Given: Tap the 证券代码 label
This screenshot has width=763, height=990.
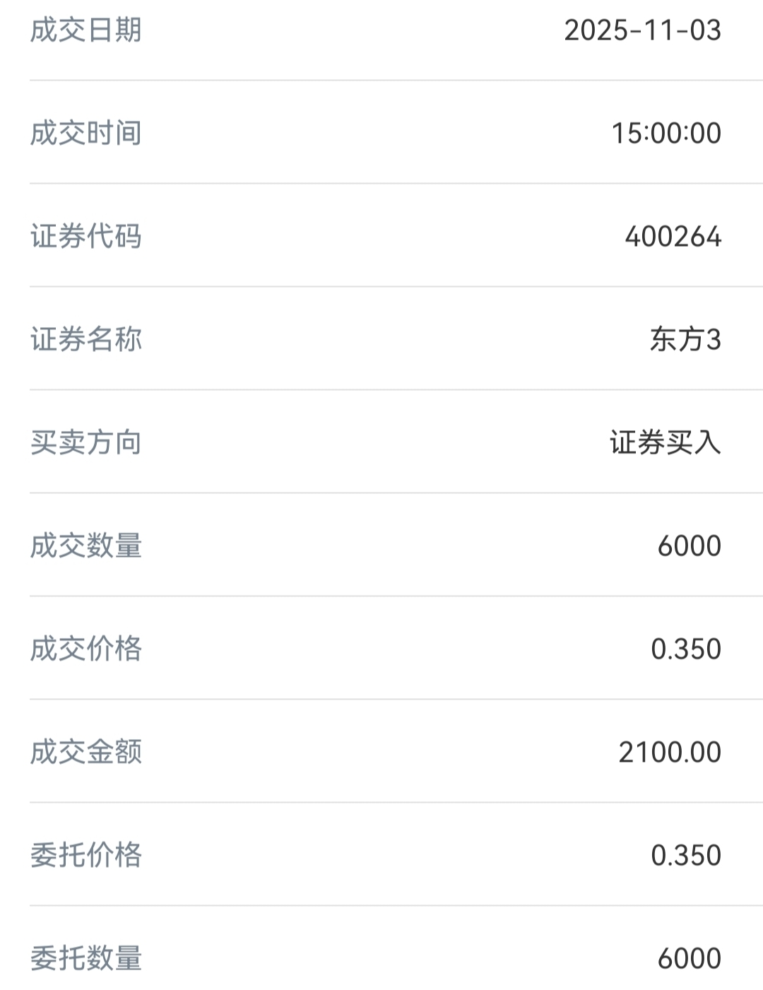Looking at the screenshot, I should [x=86, y=237].
